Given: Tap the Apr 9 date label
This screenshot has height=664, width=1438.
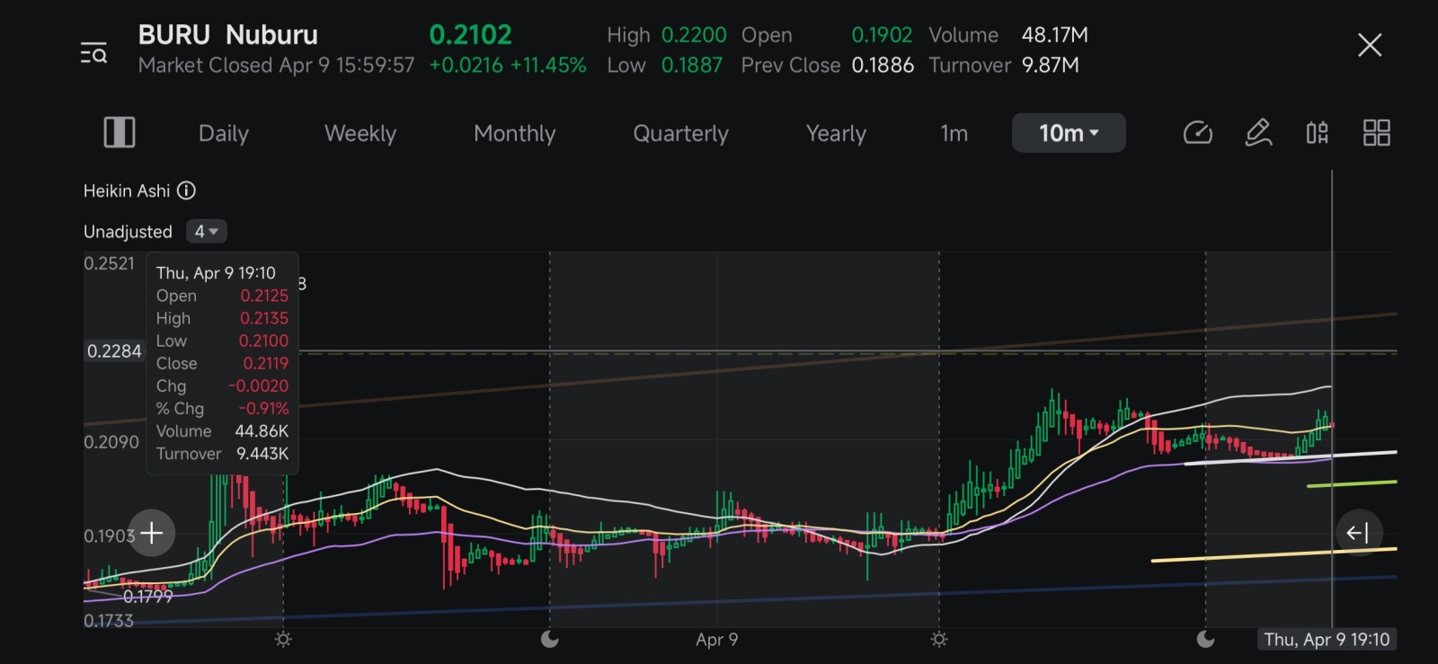Looking at the screenshot, I should pyautogui.click(x=716, y=640).
